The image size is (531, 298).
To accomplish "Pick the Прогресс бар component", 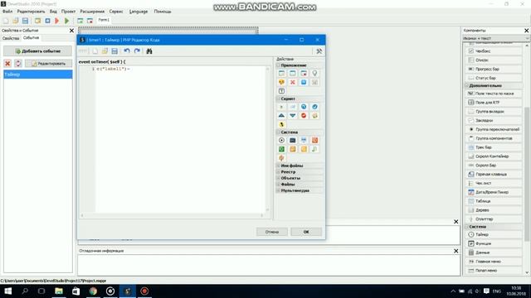I will pyautogui.click(x=494, y=69).
